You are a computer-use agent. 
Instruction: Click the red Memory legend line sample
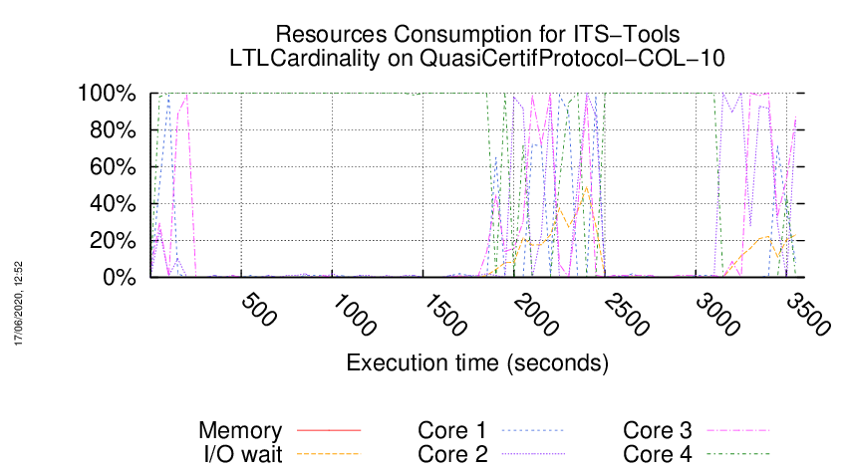pyautogui.click(x=329, y=430)
